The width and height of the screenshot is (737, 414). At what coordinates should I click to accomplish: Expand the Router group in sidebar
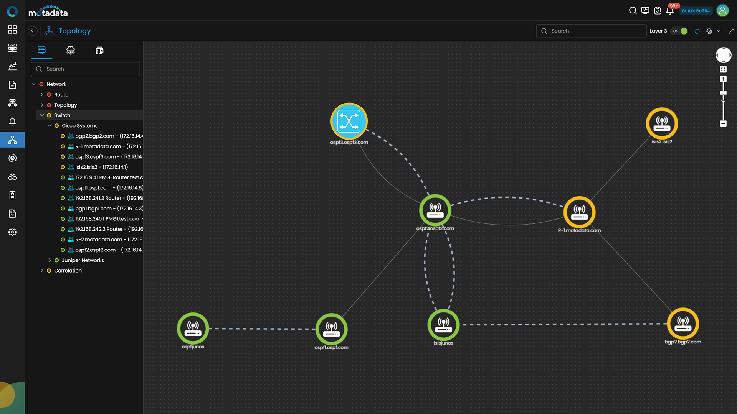tap(42, 95)
